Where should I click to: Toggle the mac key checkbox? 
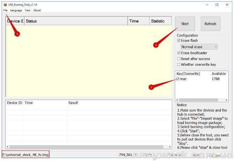177,79
